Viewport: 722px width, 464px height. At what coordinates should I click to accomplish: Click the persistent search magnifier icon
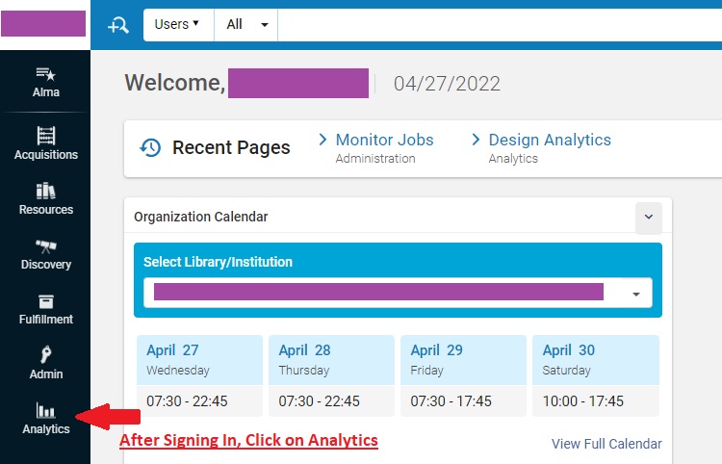click(117, 25)
